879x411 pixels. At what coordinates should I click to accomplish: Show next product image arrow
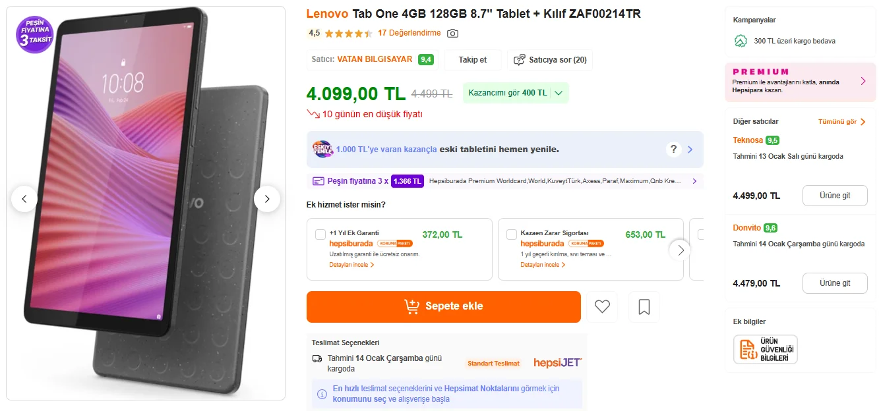(x=267, y=199)
